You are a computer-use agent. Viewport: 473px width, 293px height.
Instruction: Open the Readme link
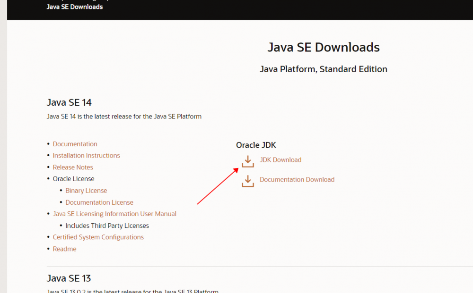(x=65, y=249)
